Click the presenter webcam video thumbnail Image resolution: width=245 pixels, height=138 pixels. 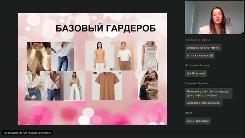214,17
